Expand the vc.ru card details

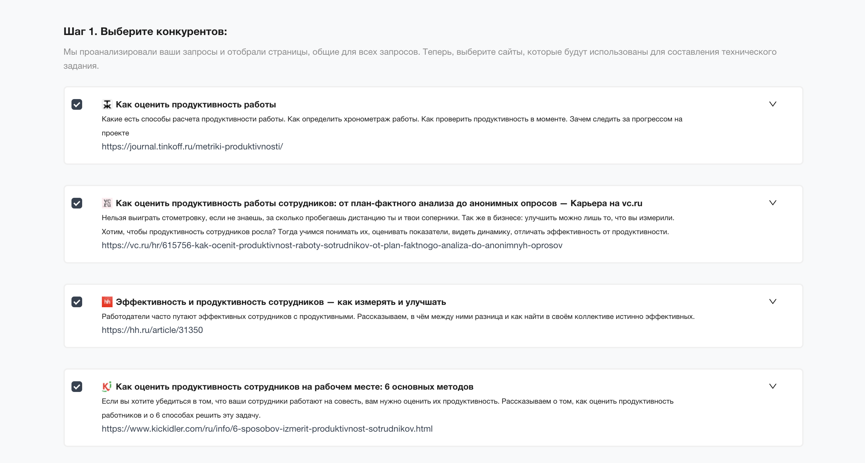click(x=773, y=203)
